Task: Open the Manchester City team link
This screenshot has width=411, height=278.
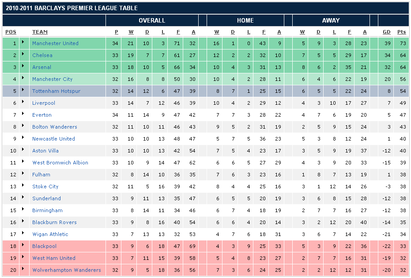Action: point(52,79)
